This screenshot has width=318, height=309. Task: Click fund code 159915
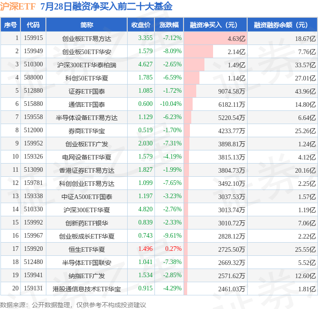coord(33,38)
